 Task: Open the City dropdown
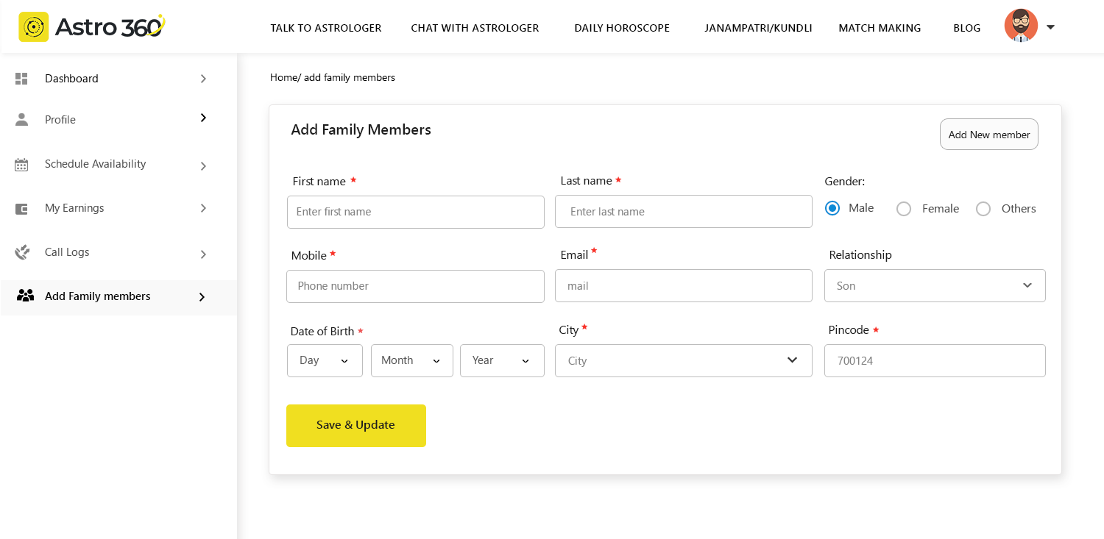[683, 360]
